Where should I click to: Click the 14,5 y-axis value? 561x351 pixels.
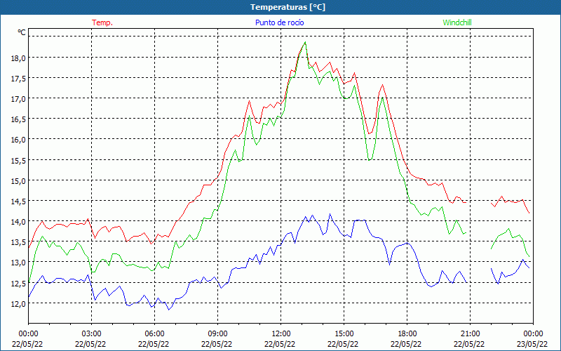[18, 201]
